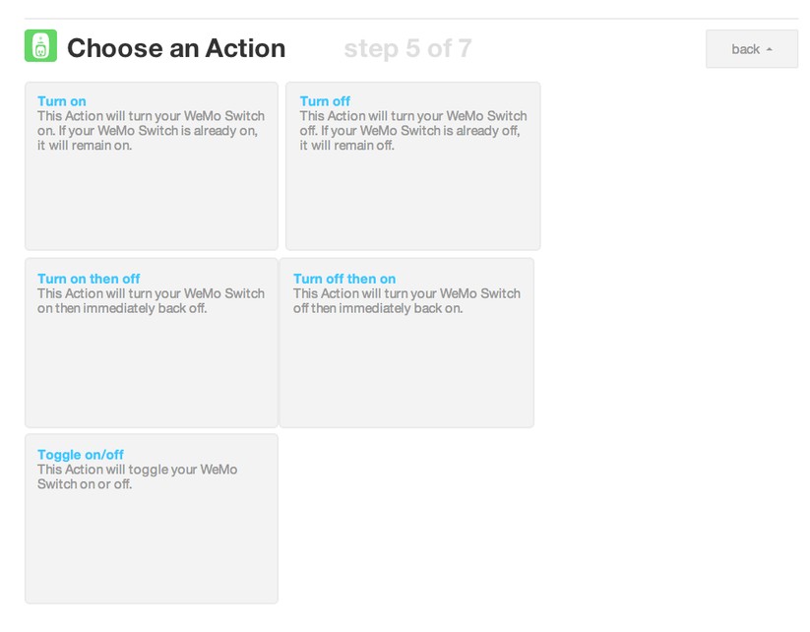Select the "Turn on" action title
Image resolution: width=810 pixels, height=632 pixels.
coord(62,101)
